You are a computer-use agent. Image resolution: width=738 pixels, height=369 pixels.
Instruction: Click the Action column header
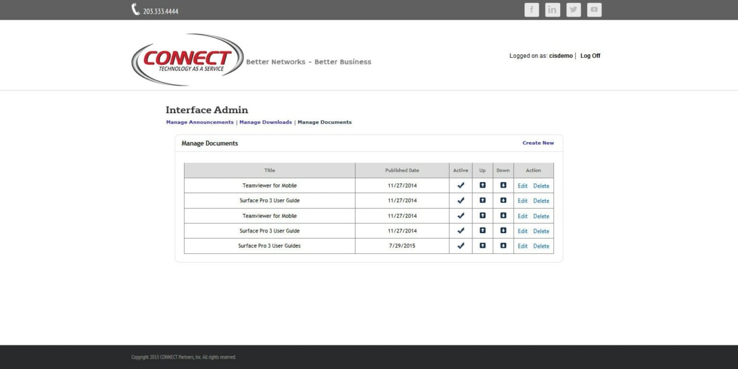(x=534, y=170)
